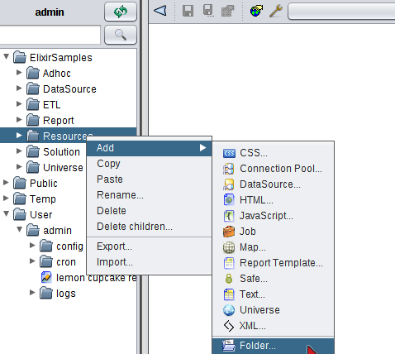The width and height of the screenshot is (395, 354).
Task: Click the Map globe grid icon
Action: click(x=229, y=247)
